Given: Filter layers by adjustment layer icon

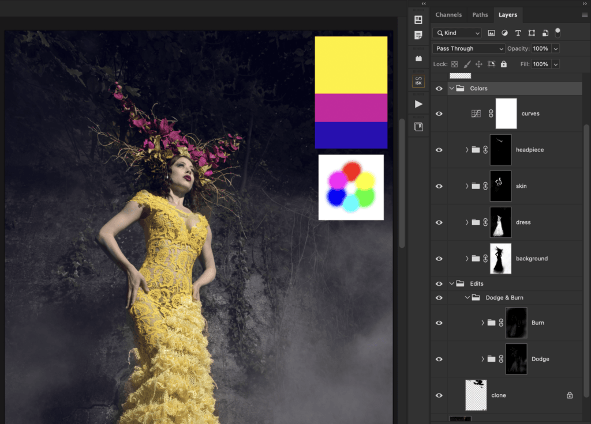Looking at the screenshot, I should point(504,33).
